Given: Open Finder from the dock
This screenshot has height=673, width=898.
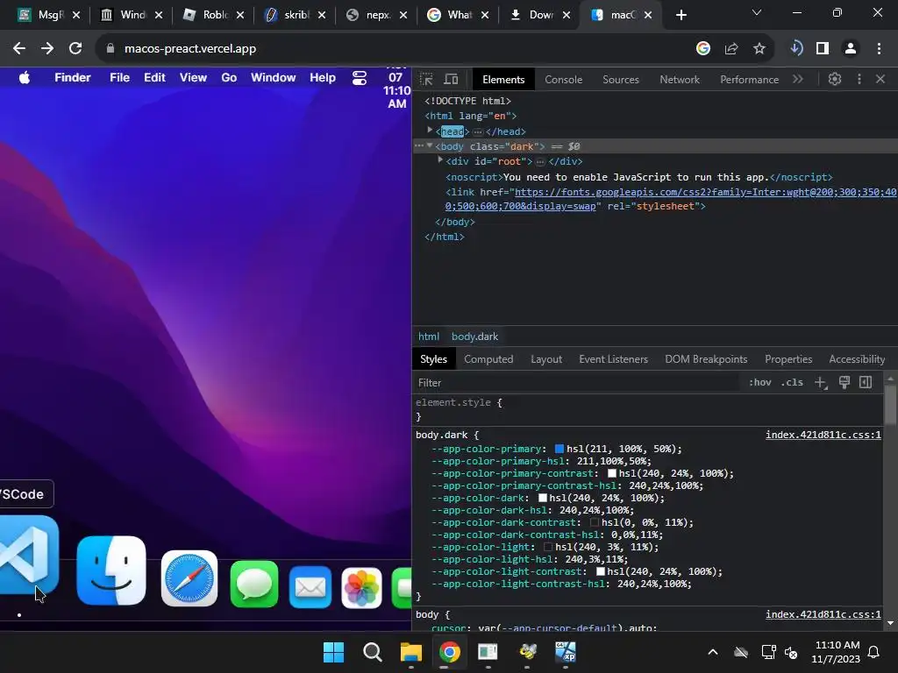Looking at the screenshot, I should (x=111, y=570).
